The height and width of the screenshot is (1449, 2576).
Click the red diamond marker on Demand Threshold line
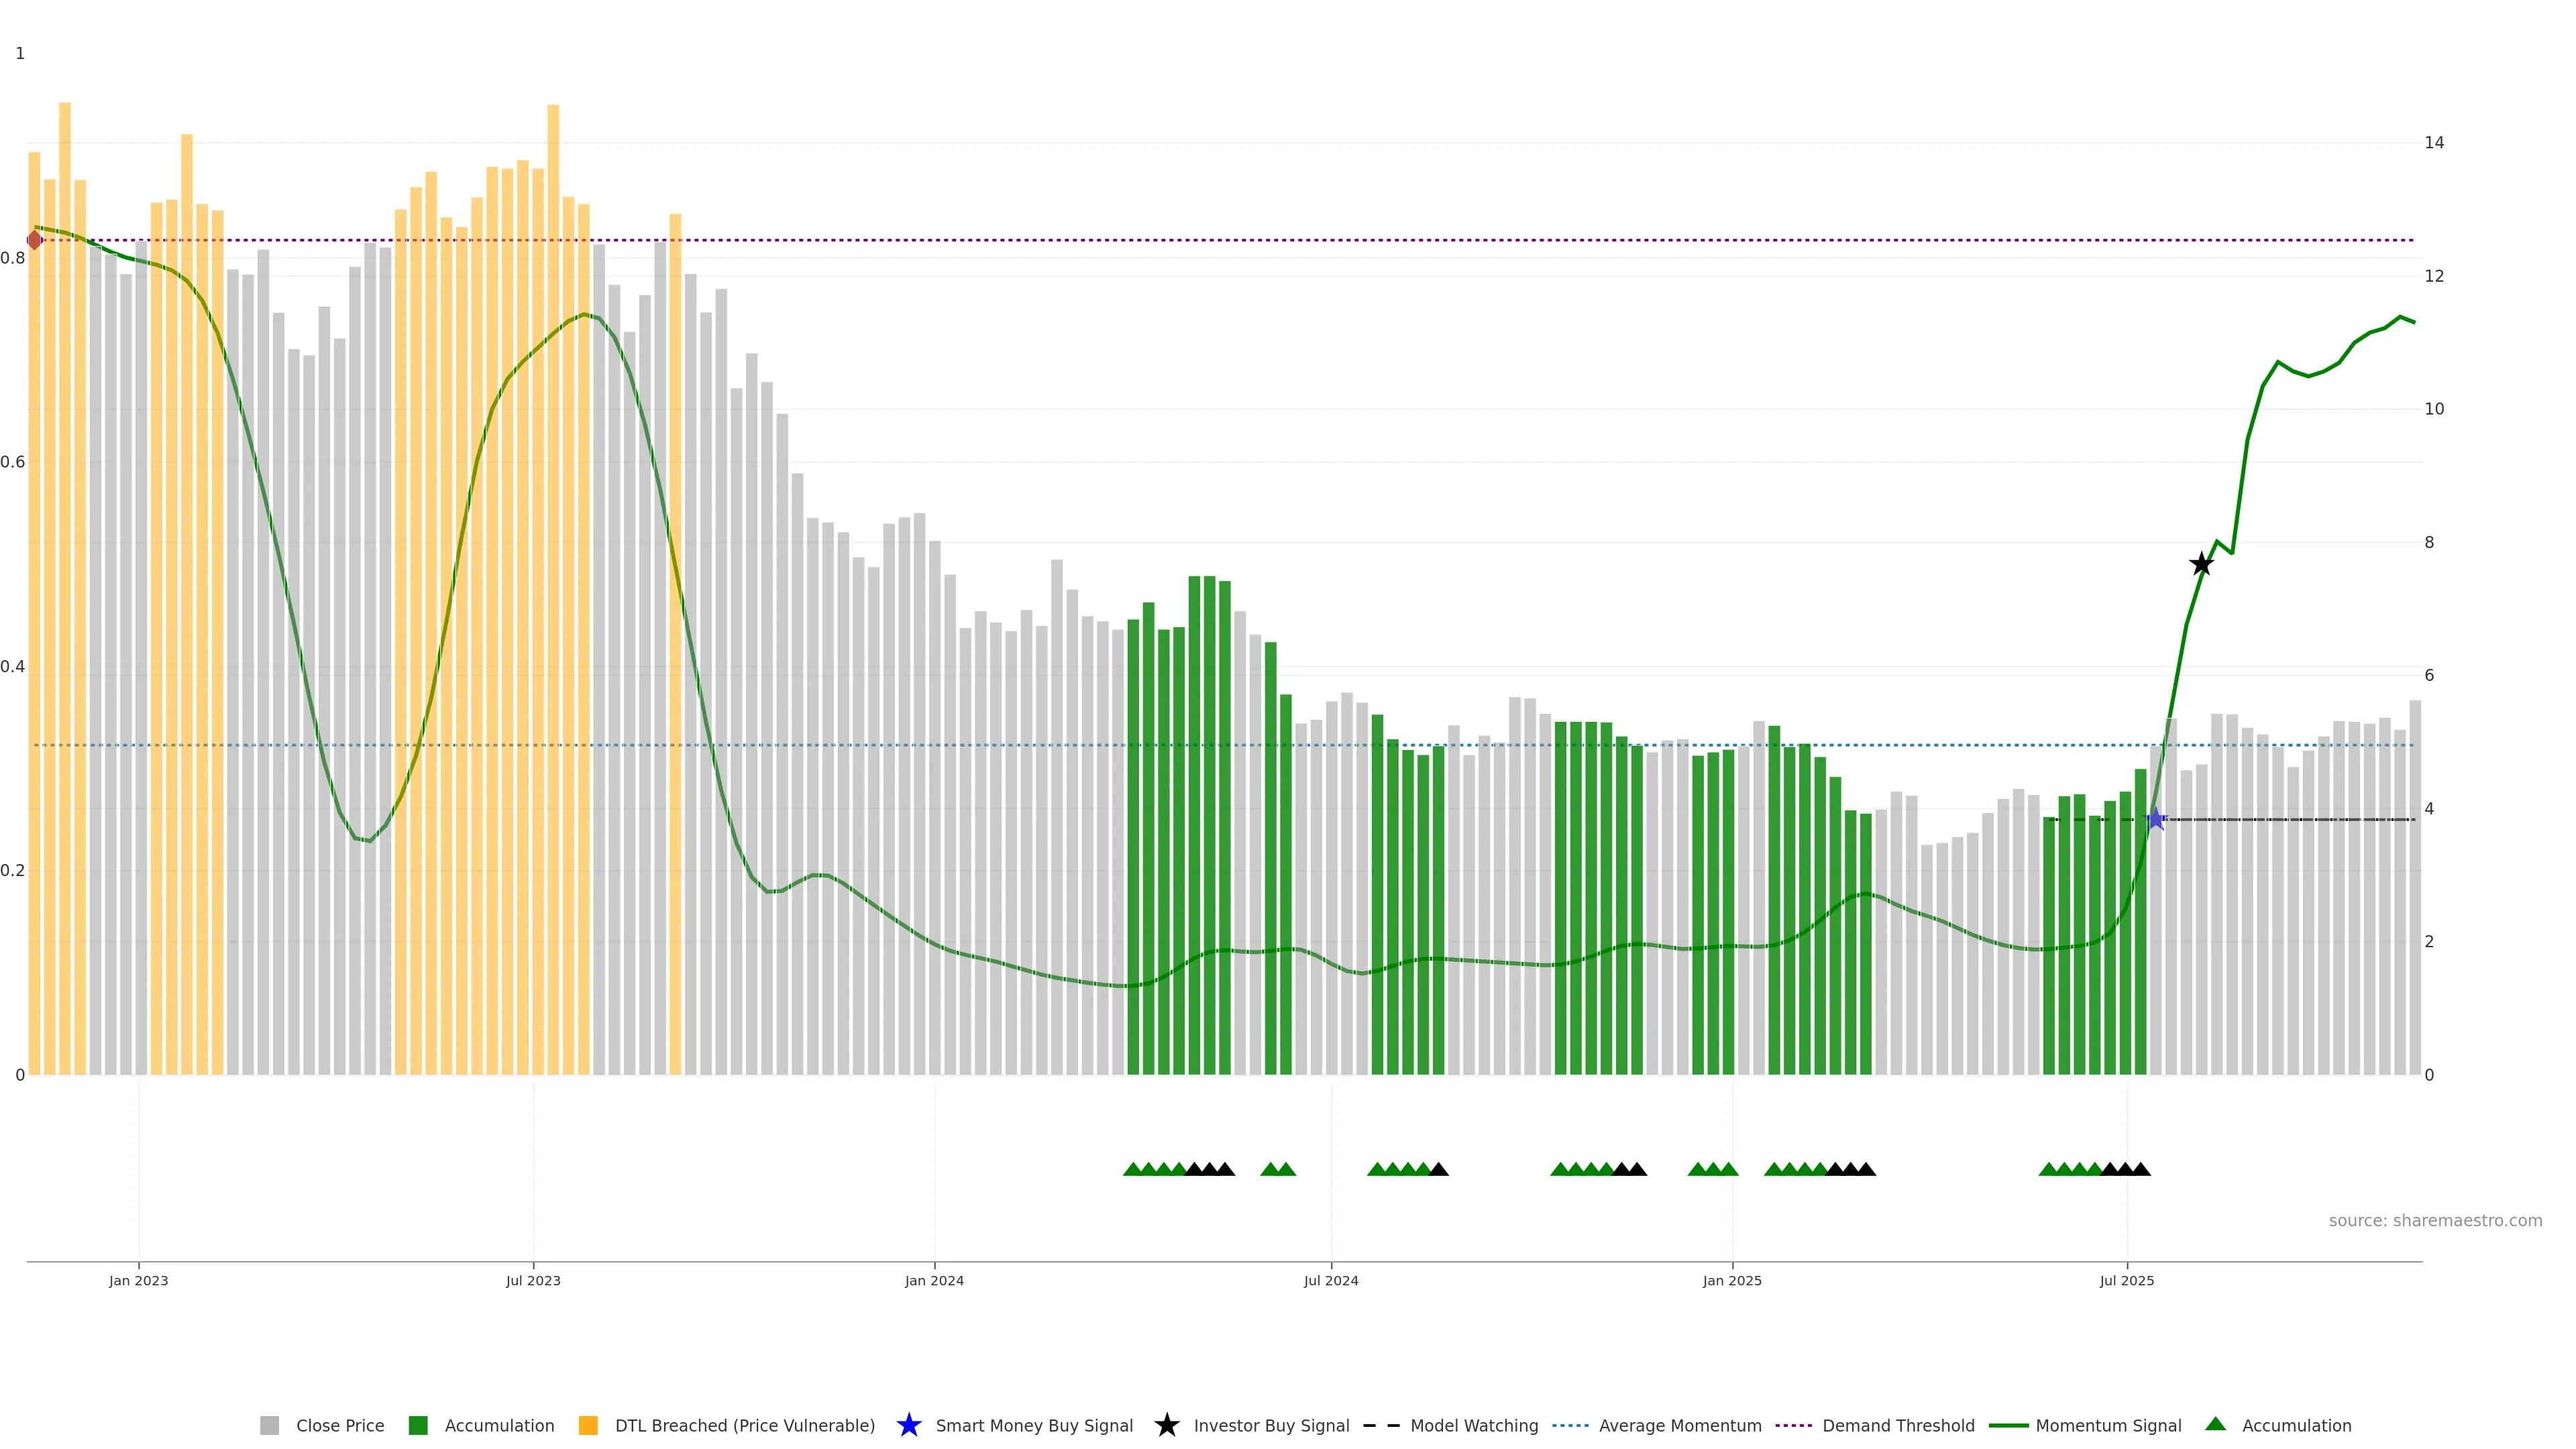coord(35,240)
